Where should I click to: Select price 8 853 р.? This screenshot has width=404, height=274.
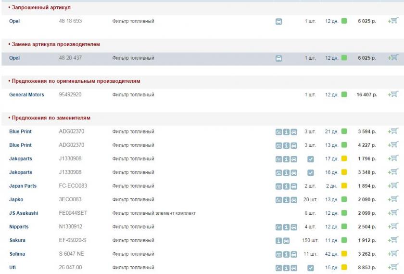coord(367,268)
